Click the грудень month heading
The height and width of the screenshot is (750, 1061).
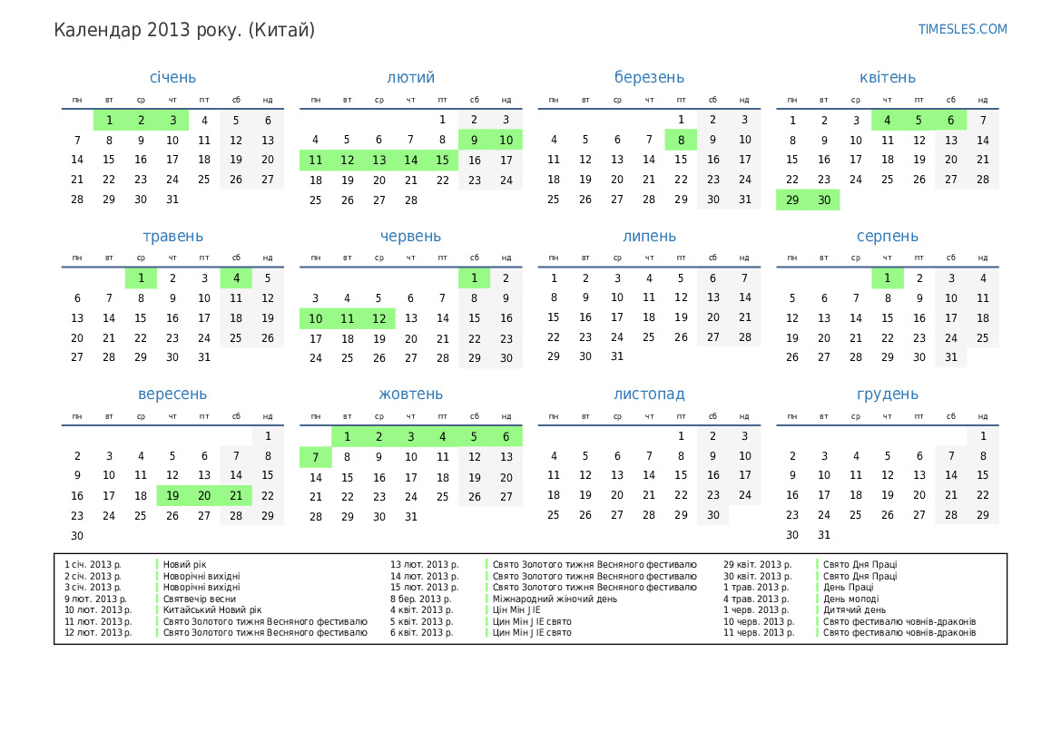887,394
